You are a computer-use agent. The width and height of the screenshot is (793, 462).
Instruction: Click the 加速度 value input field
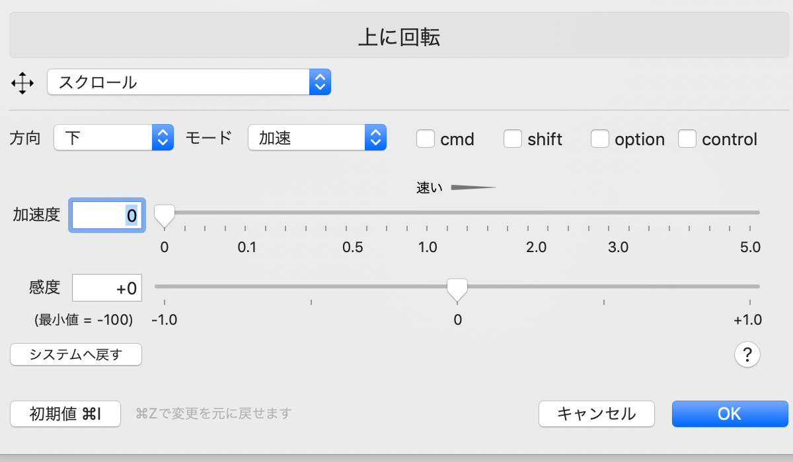tap(106, 215)
